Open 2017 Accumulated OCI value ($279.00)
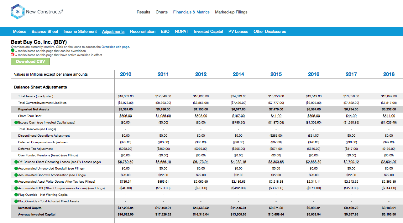 point(351,188)
